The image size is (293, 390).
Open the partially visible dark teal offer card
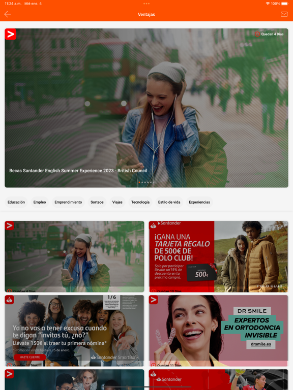click(74, 379)
